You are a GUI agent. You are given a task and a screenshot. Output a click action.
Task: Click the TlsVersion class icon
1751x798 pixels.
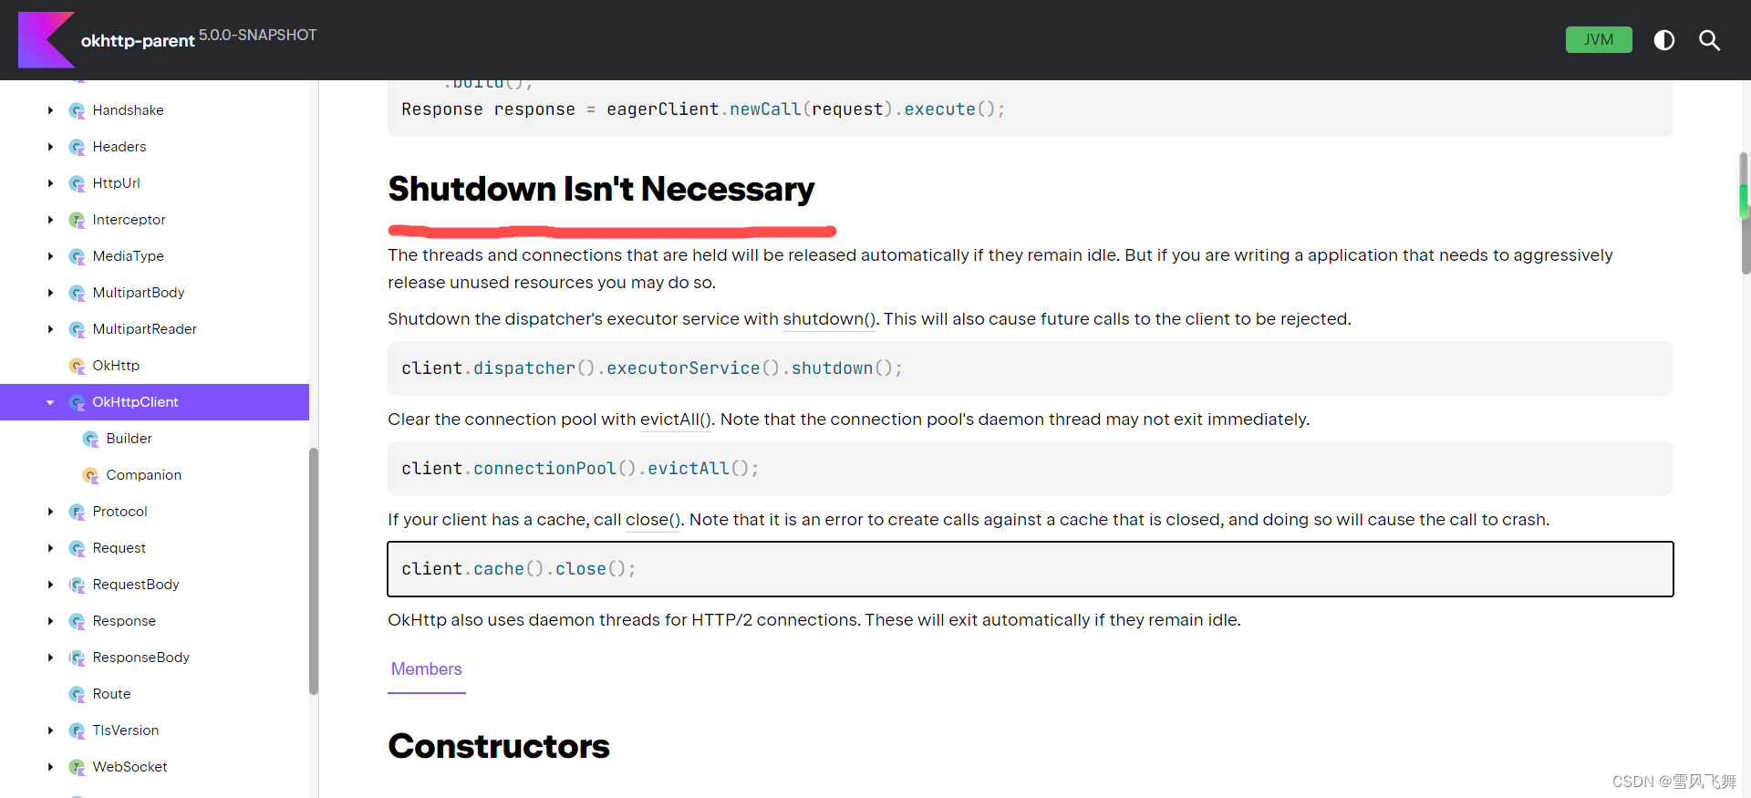[78, 731]
